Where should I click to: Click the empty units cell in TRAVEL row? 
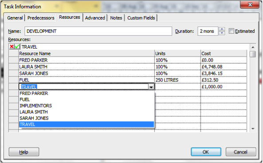click(178, 87)
